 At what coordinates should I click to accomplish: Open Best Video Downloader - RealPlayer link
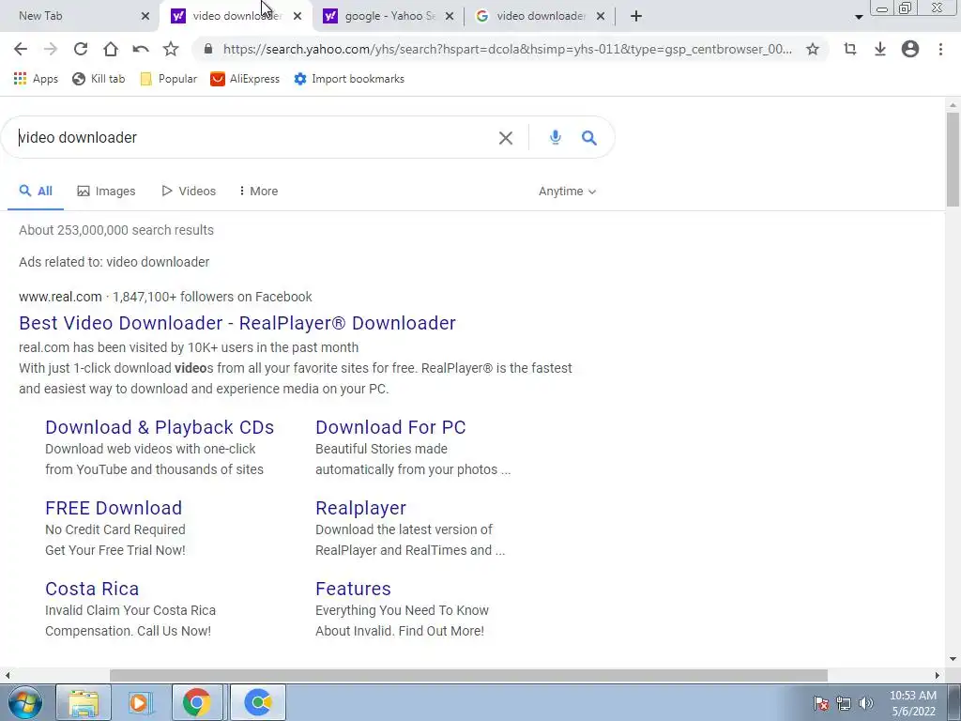237,323
